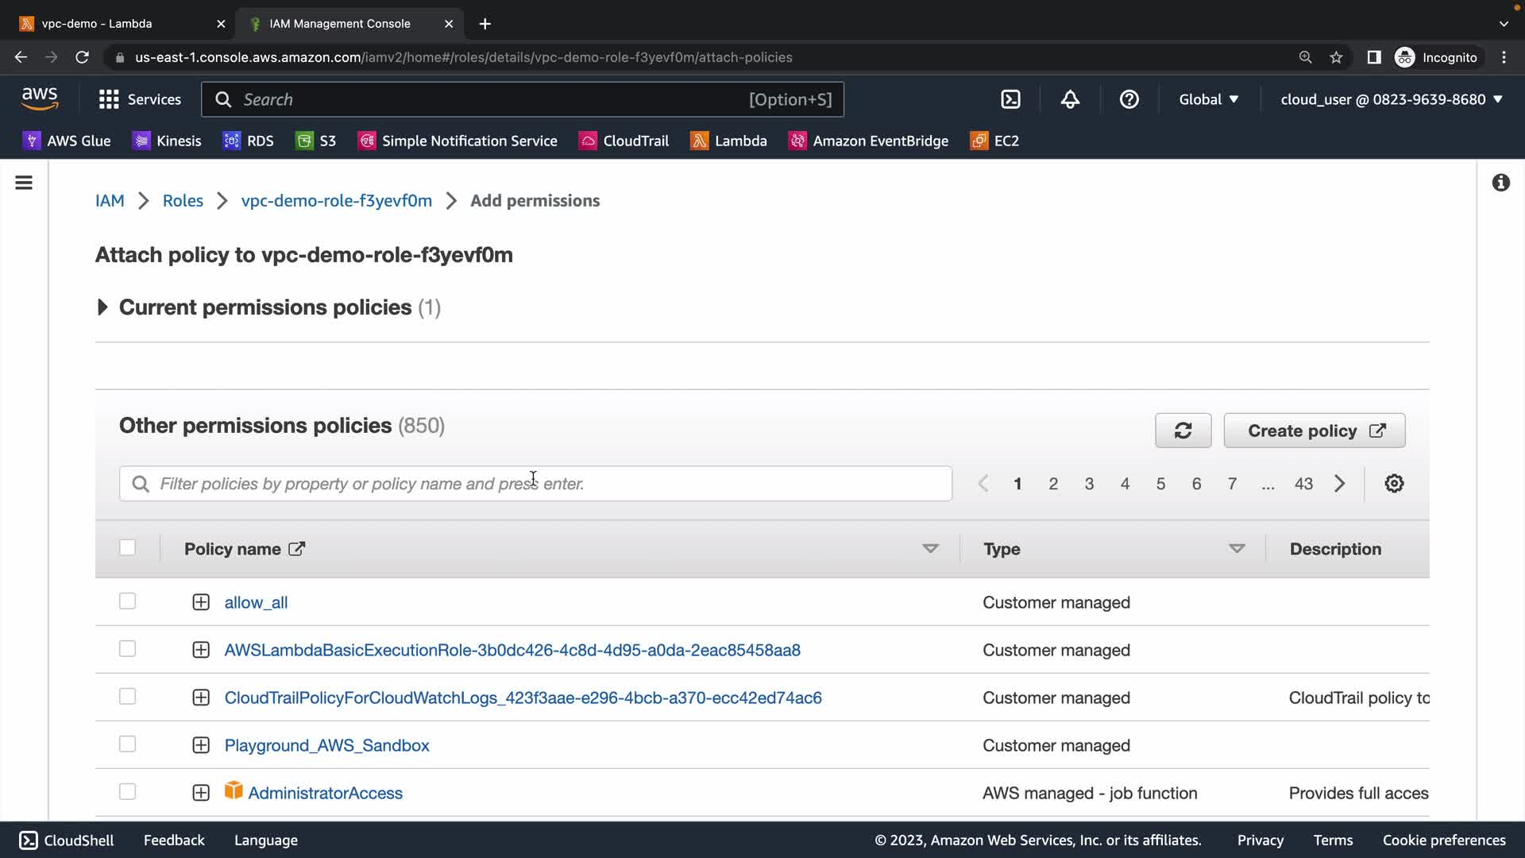Toggle the select-all policies checkbox
This screenshot has height=858, width=1525.
[127, 547]
